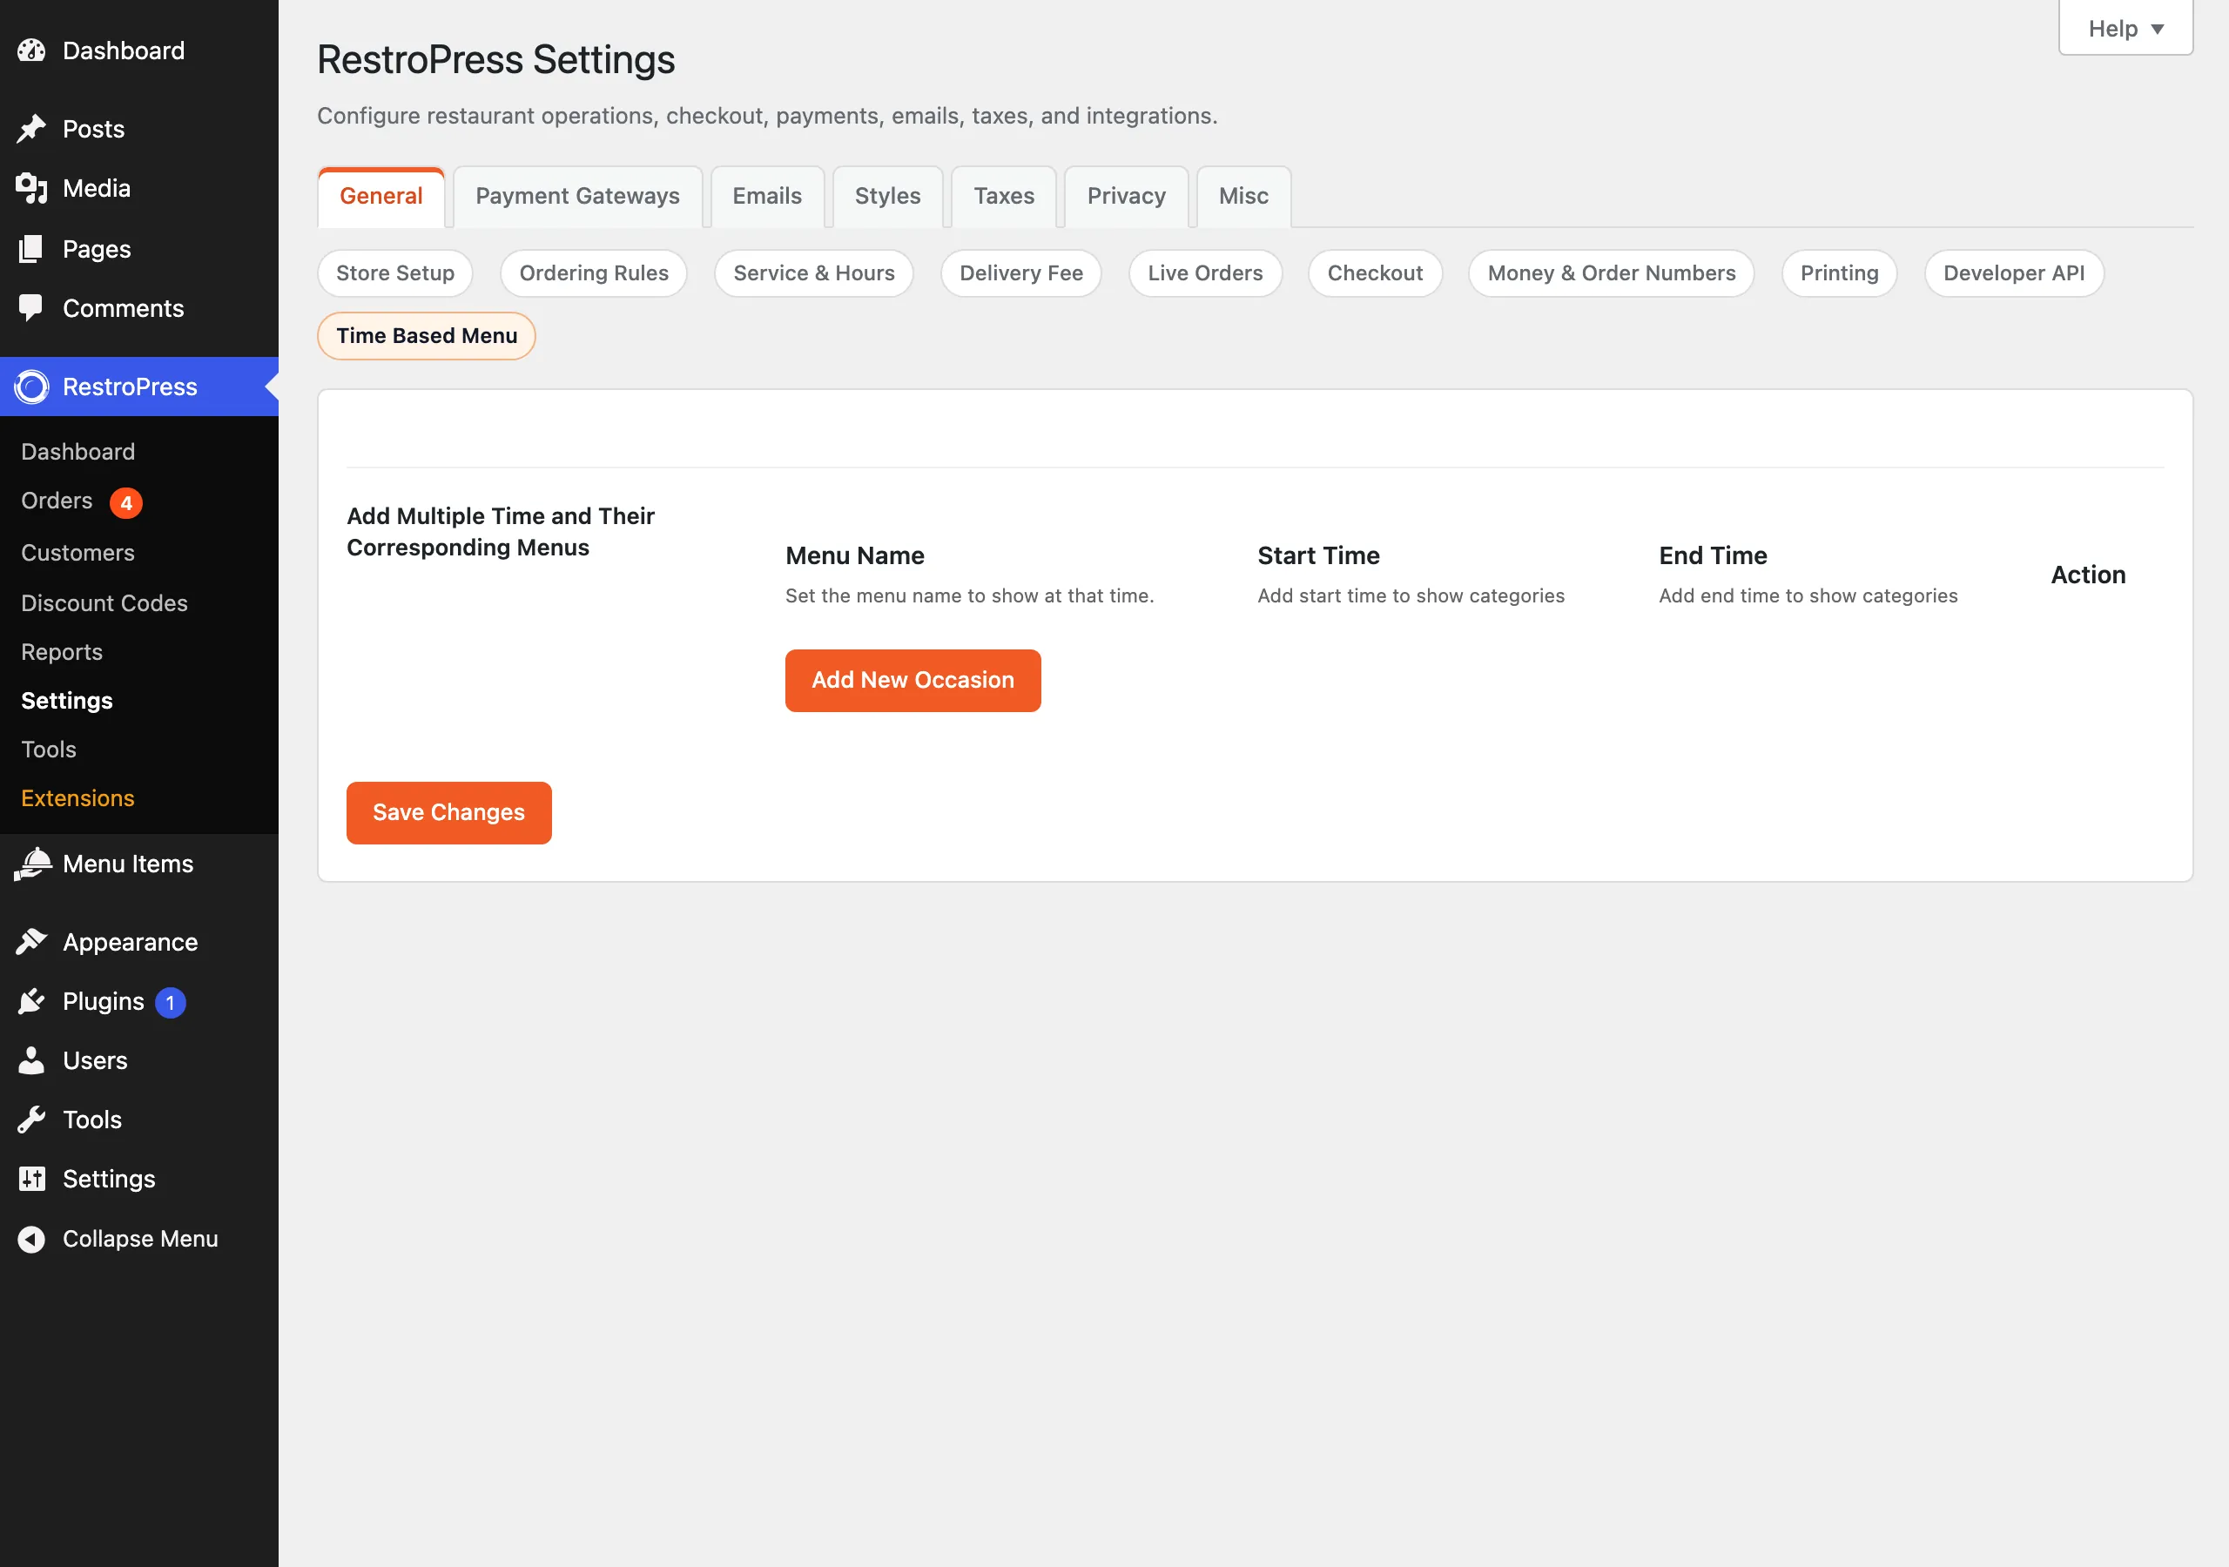Open the Extensions submenu link
The image size is (2229, 1567).
77,798
